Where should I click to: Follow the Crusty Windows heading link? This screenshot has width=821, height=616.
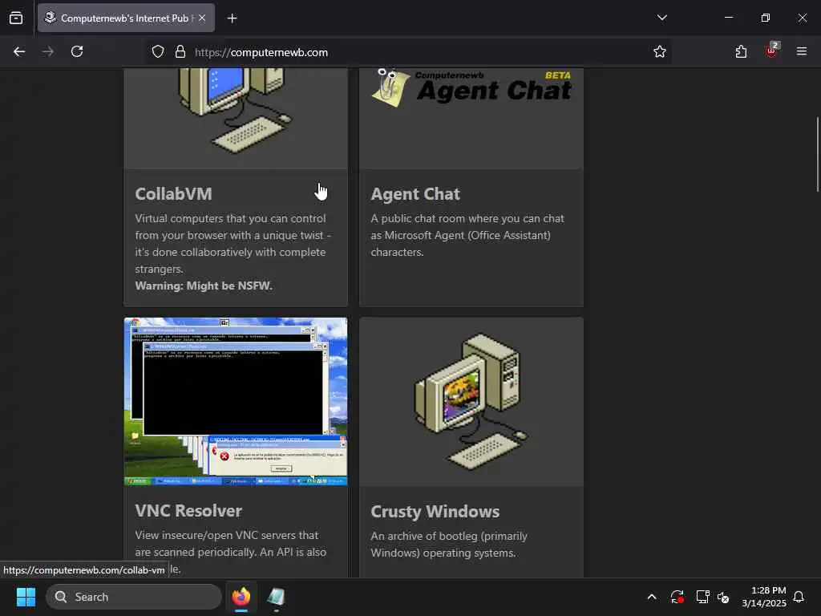pyautogui.click(x=435, y=511)
